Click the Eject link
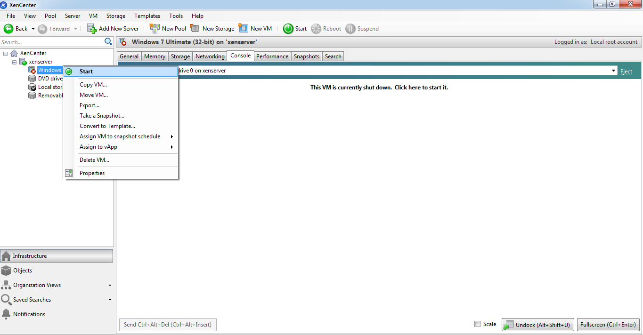 (626, 72)
